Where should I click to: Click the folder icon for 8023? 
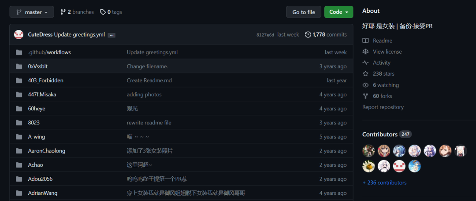point(19,122)
